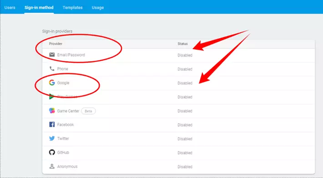Click the Beta badge next to Game Center
This screenshot has height=178, width=323.
point(89,111)
